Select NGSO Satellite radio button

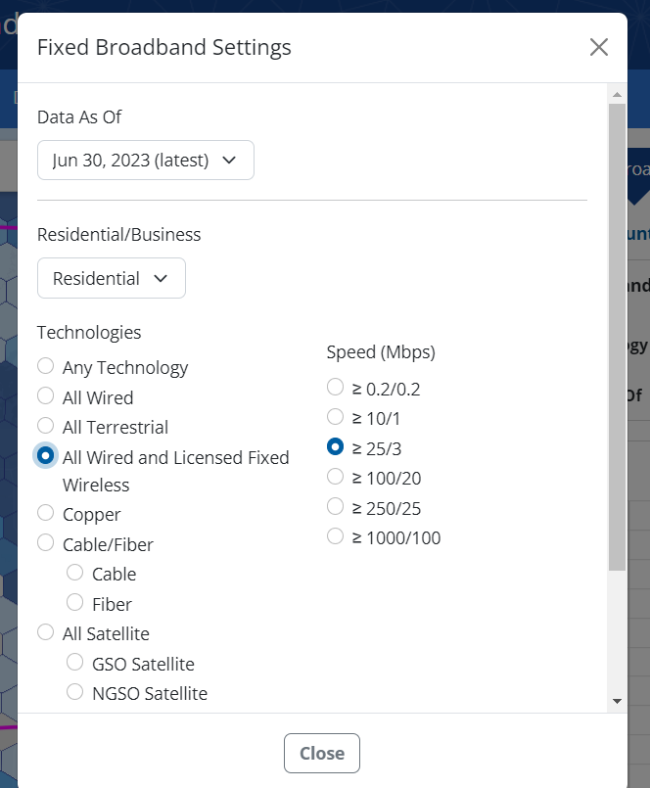74,692
